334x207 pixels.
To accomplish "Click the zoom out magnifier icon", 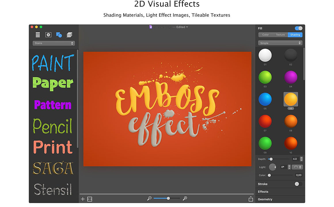I will click(149, 198).
